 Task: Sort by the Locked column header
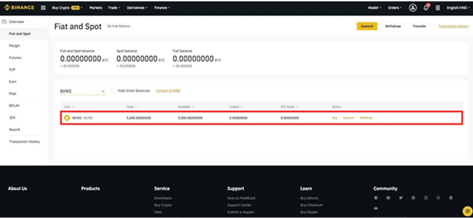(x=236, y=107)
